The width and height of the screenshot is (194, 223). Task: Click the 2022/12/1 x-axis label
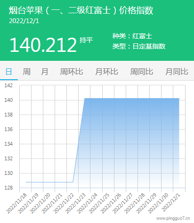point(171,203)
